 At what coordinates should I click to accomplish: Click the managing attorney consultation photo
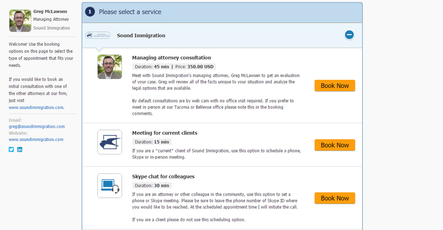point(110,67)
